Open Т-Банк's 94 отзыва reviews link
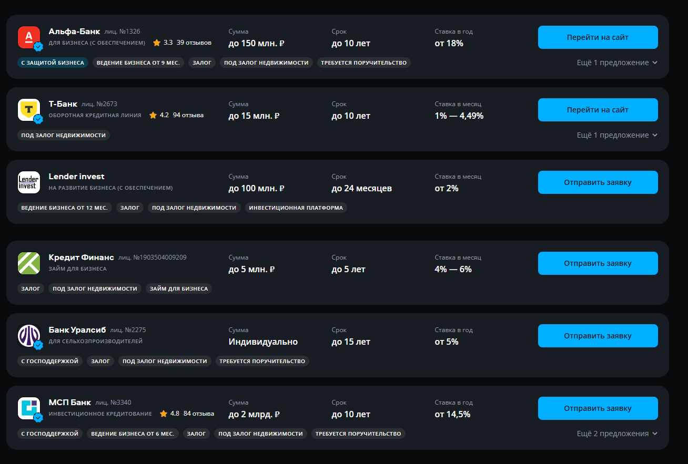The height and width of the screenshot is (464, 688). (188, 115)
